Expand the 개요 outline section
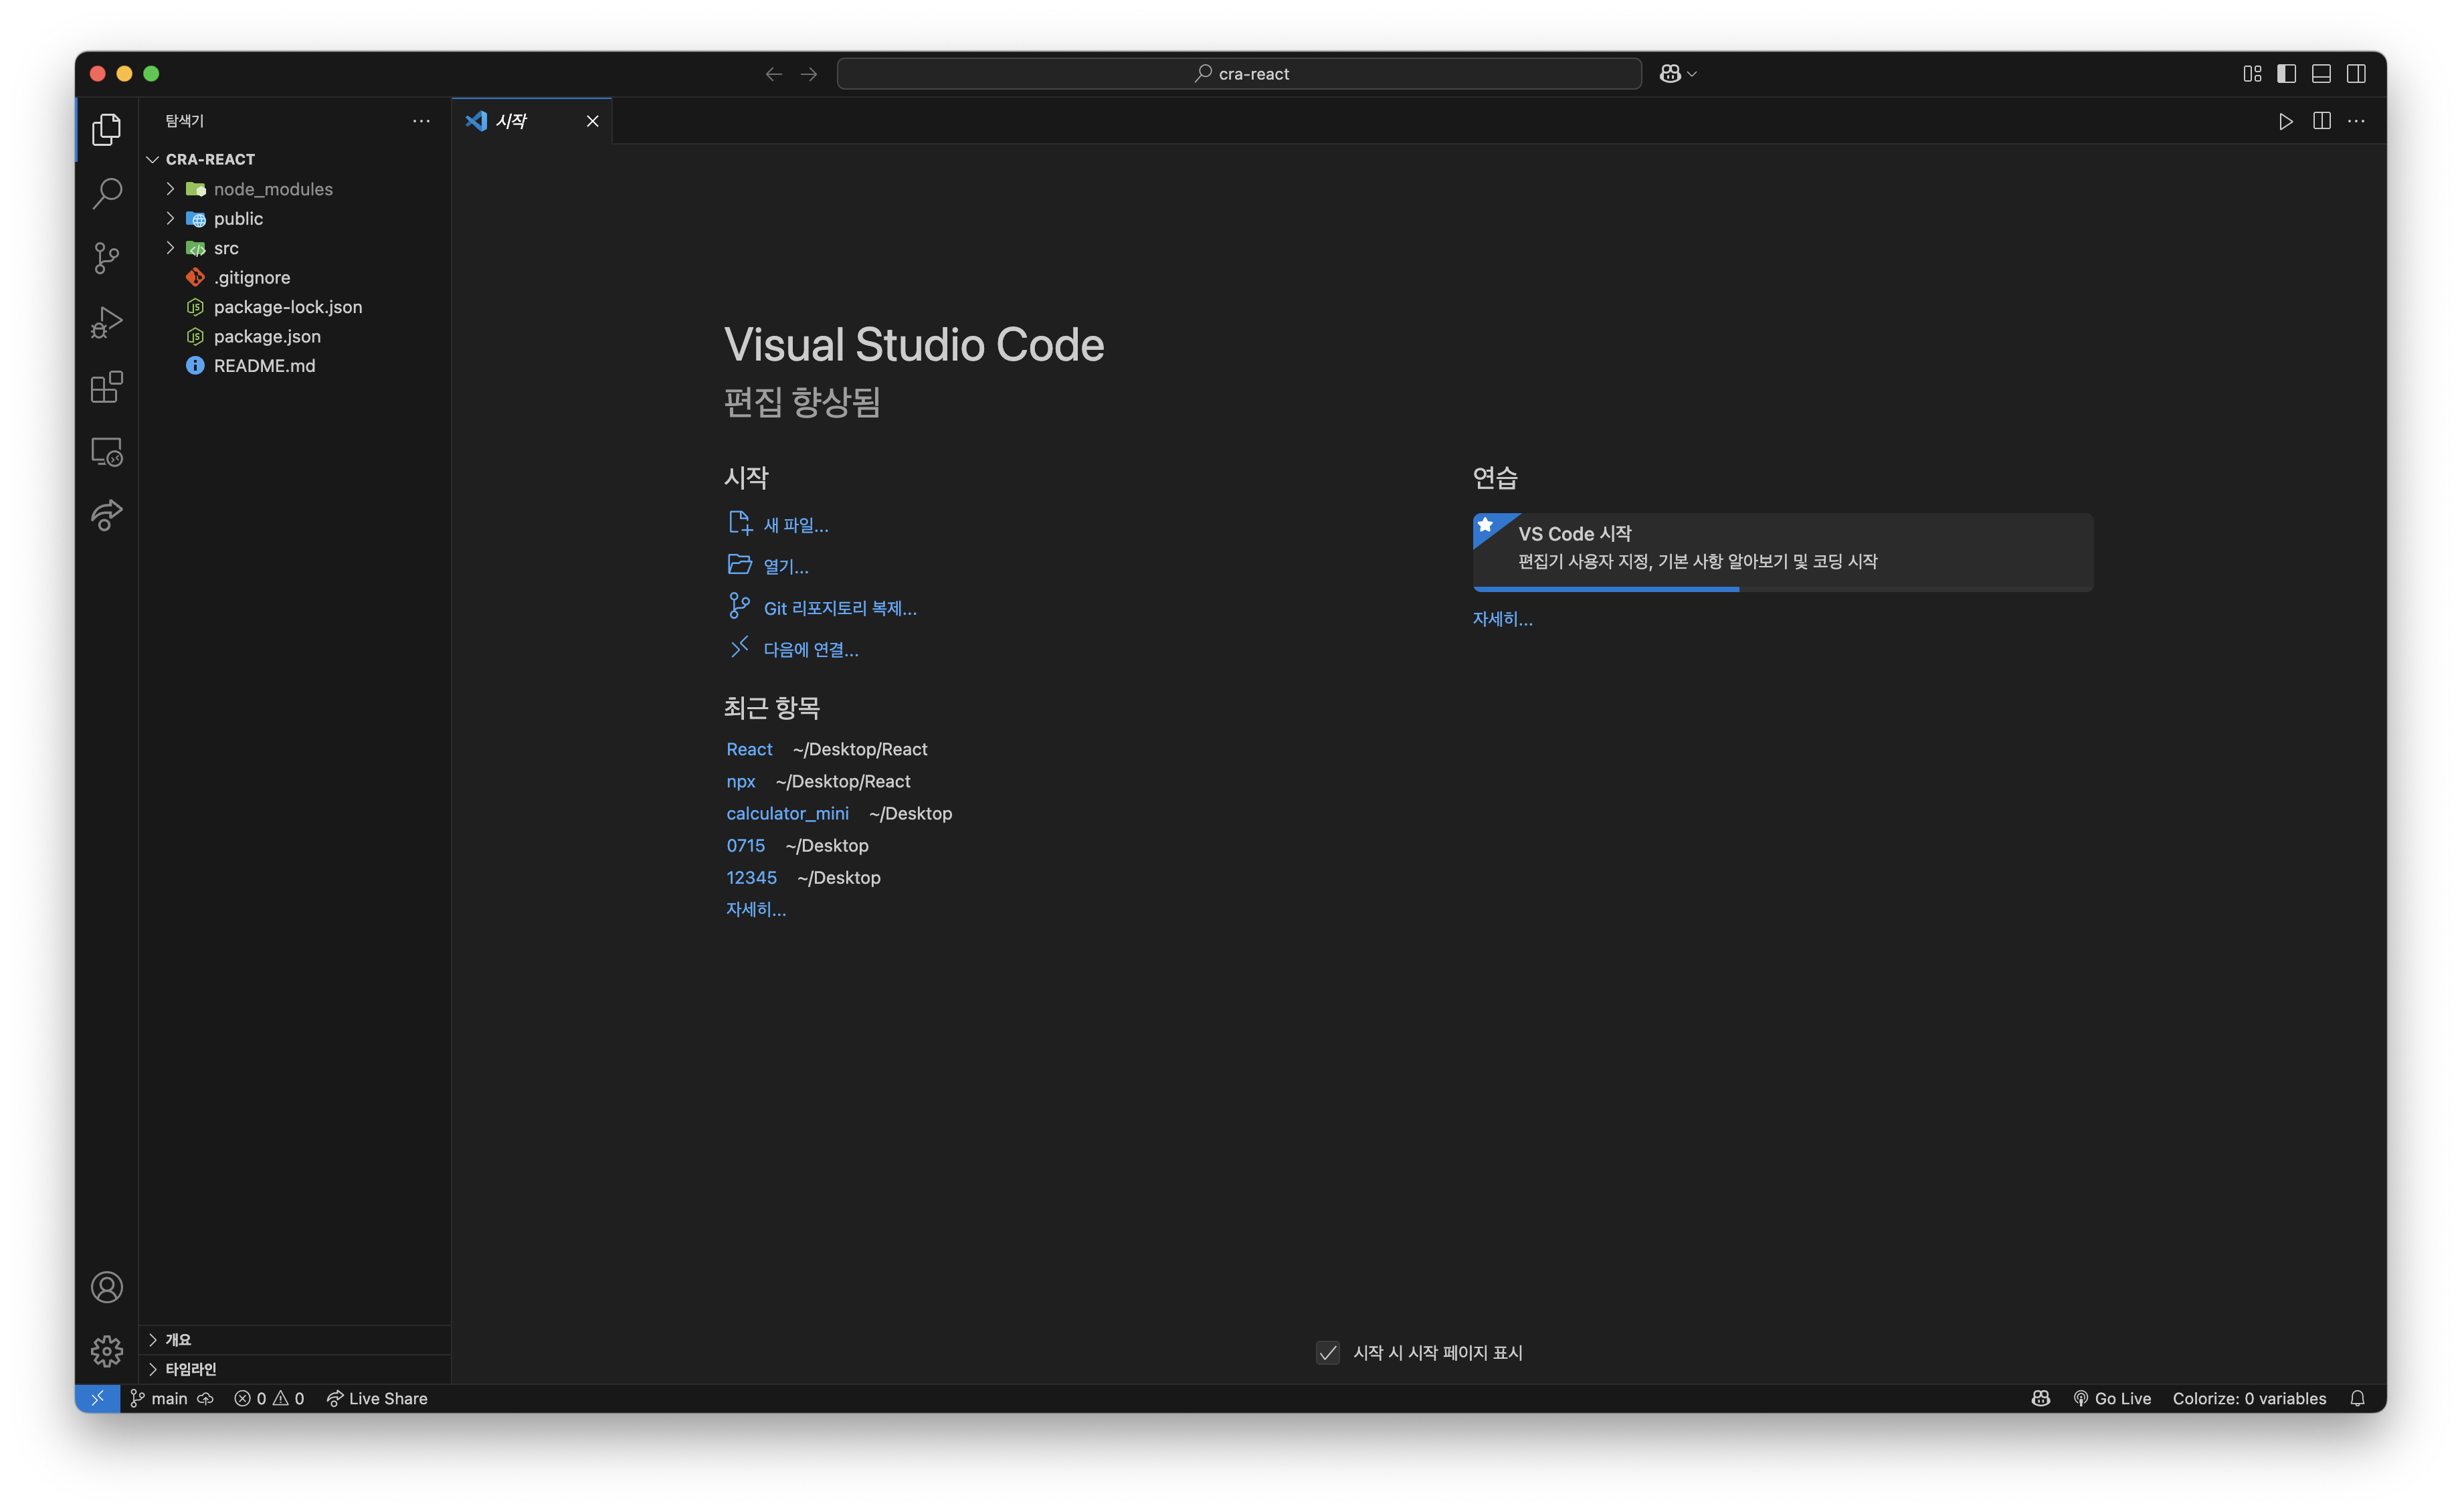Screen dimensions: 2462x1512 [295, 1340]
